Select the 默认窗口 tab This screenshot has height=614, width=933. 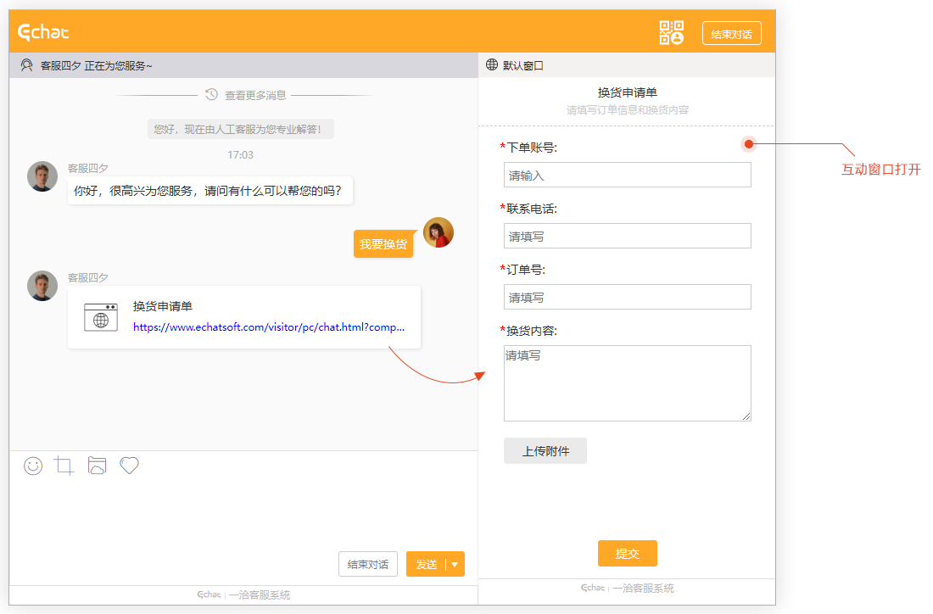pos(522,65)
